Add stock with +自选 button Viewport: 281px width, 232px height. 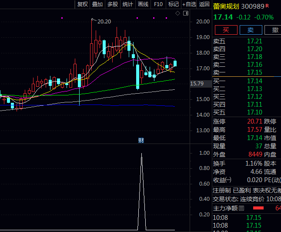tap(189, 4)
